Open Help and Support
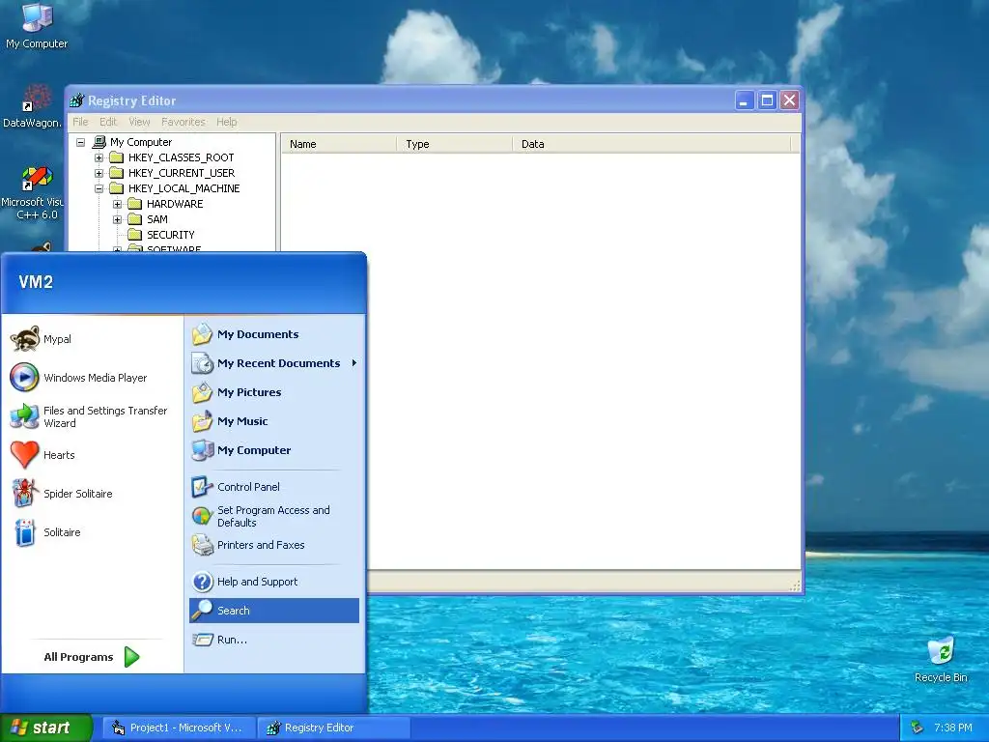The height and width of the screenshot is (742, 989). coord(273,582)
